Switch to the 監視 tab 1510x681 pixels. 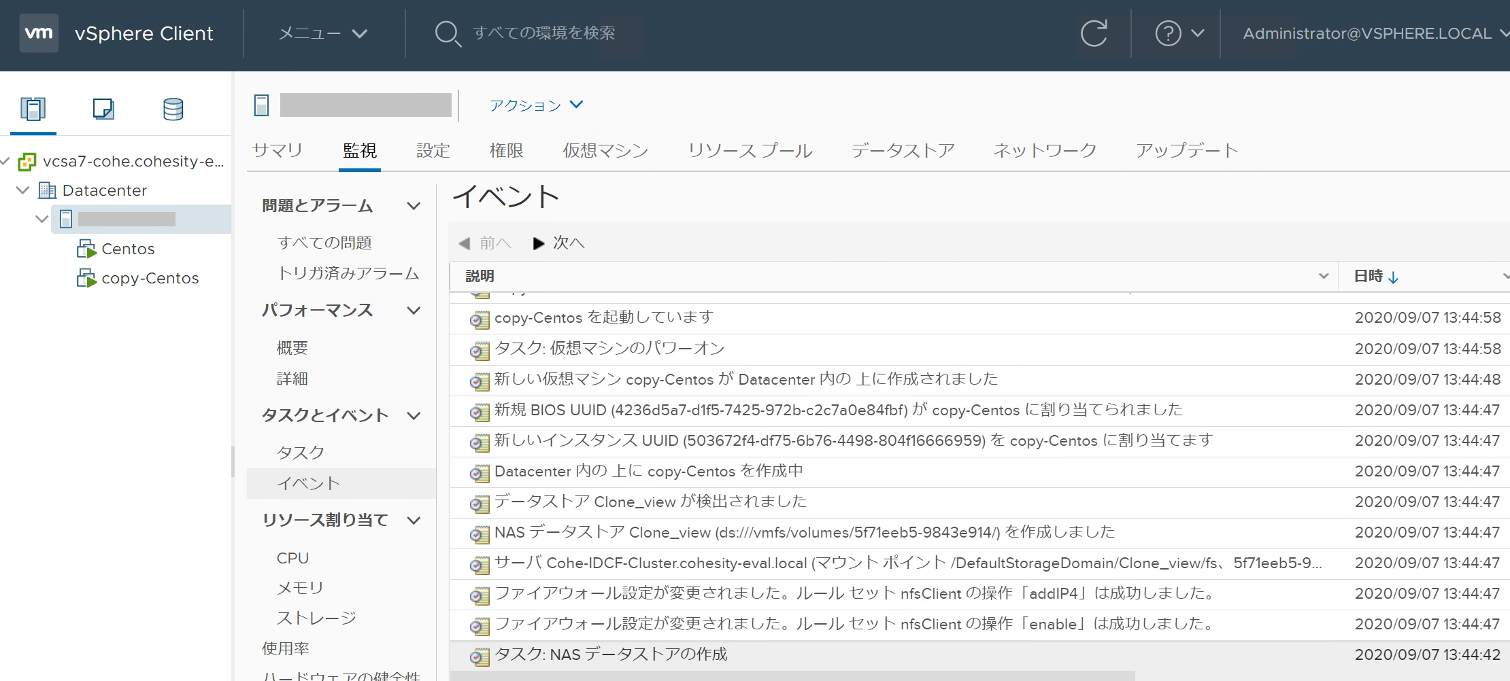[x=360, y=150]
